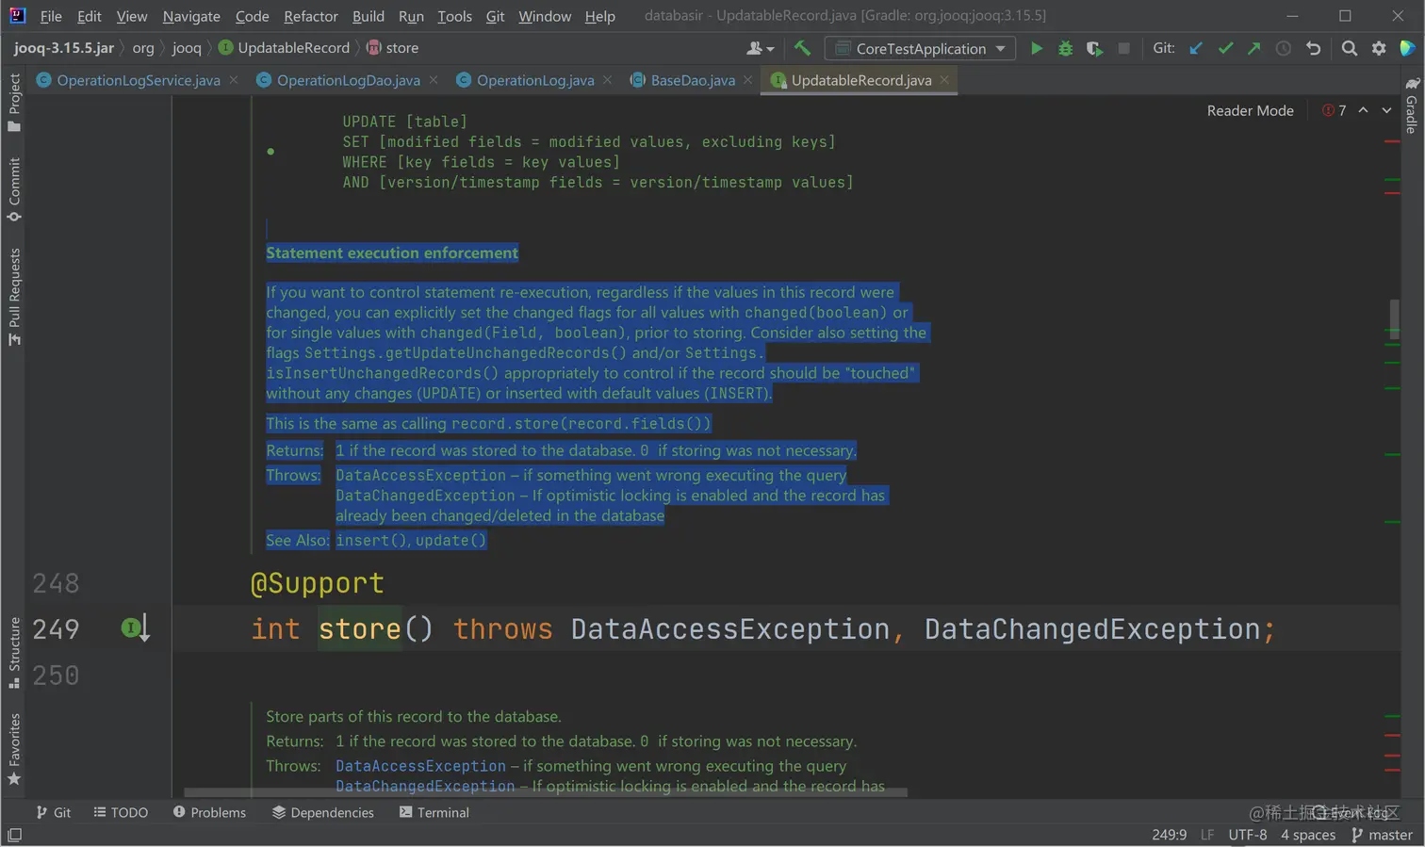Open the user account dropdown in the toolbar
The height and width of the screenshot is (847, 1425).
coord(760,48)
